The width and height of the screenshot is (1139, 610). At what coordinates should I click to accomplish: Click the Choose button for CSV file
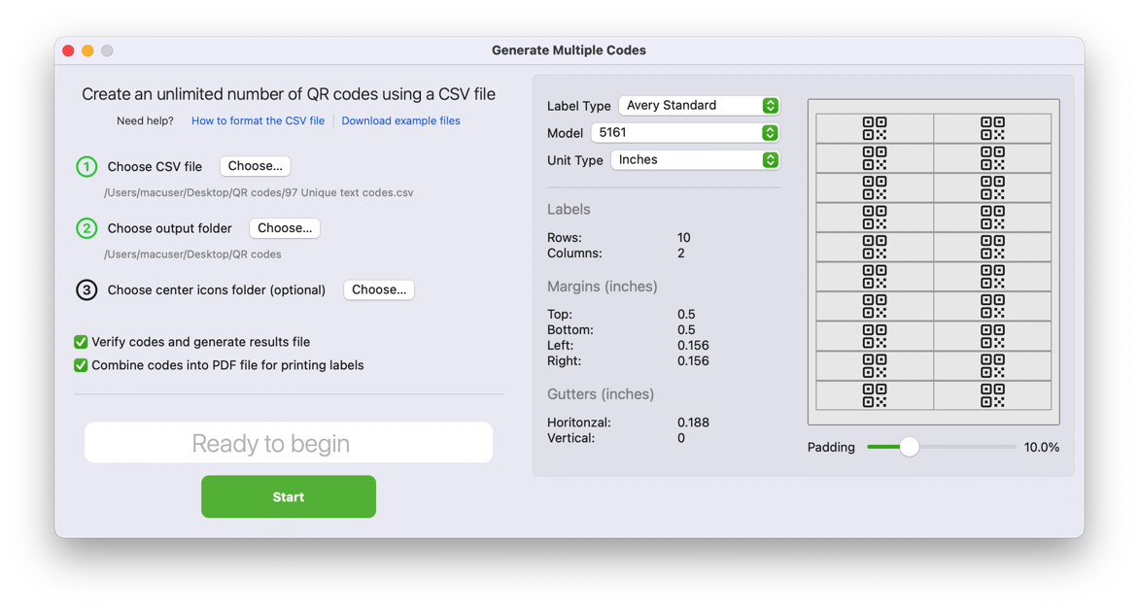(x=255, y=166)
